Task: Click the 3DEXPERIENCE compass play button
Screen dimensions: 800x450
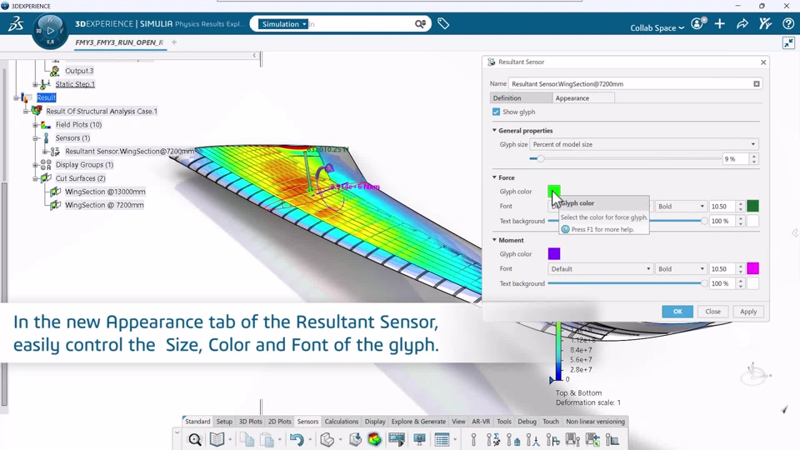Action: pyautogui.click(x=50, y=30)
